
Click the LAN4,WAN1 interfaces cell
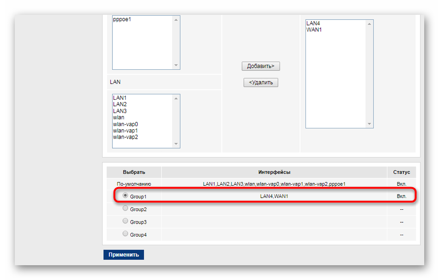(x=274, y=196)
